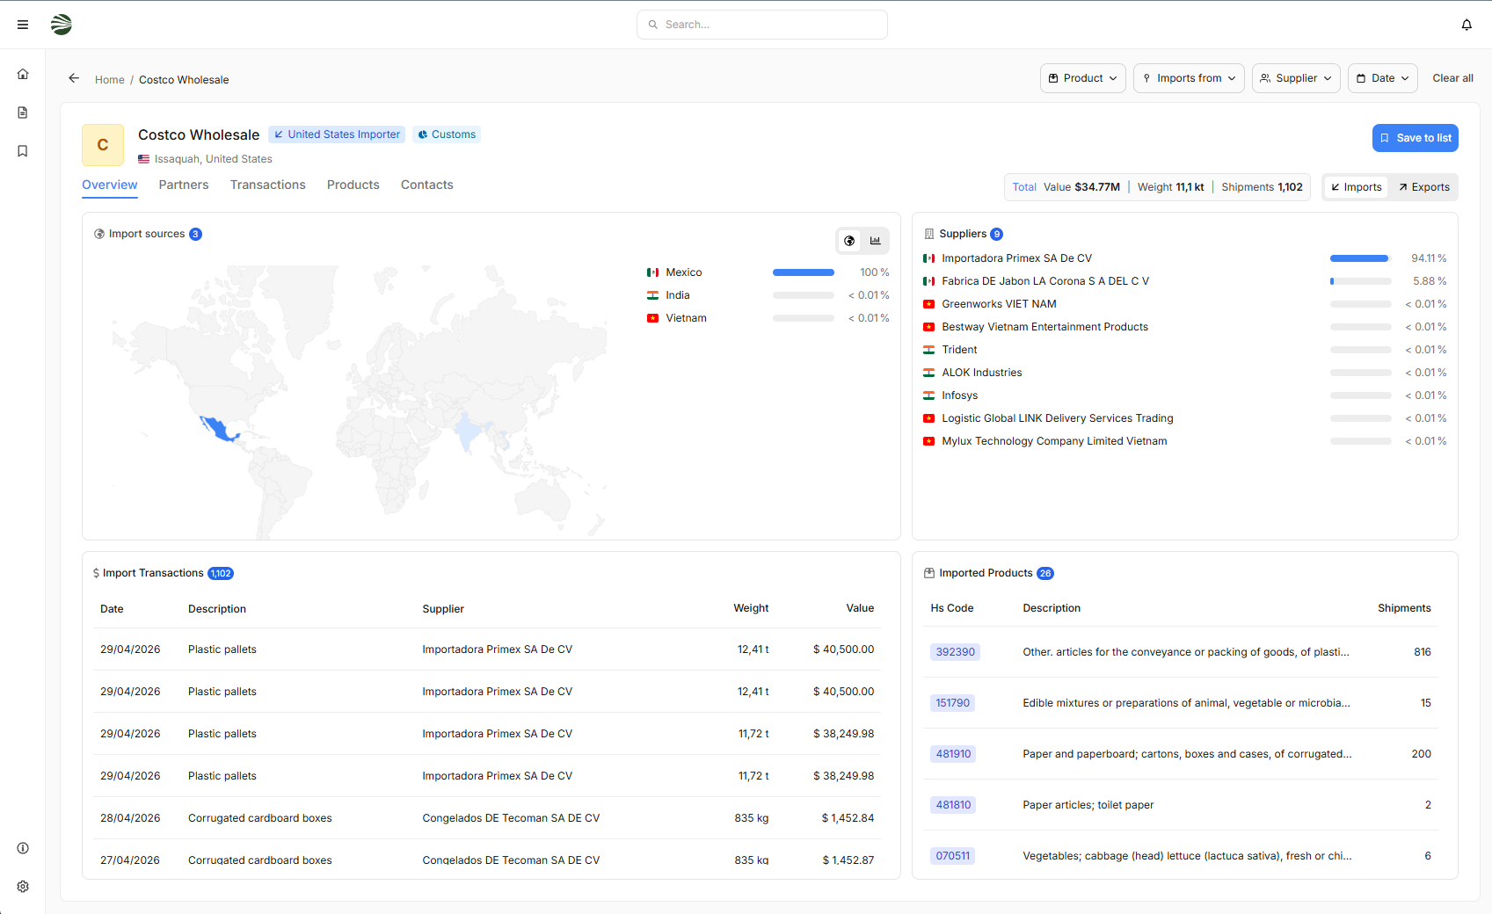Click the Shipments column header
Image resolution: width=1492 pixels, height=914 pixels.
click(x=1404, y=608)
